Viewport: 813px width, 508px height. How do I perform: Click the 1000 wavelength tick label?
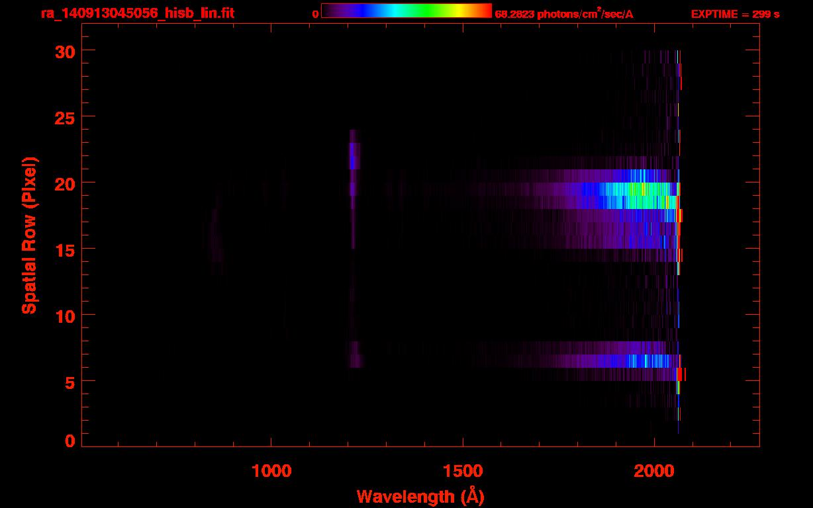tap(271, 471)
